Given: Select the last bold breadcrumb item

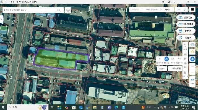Looking at the screenshot, I should pos(167,10).
